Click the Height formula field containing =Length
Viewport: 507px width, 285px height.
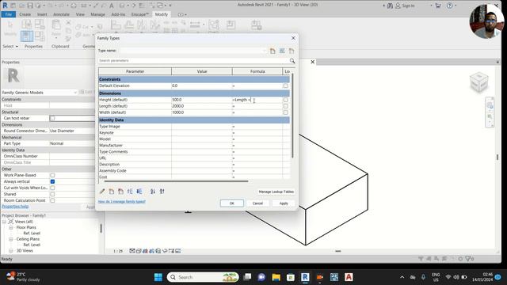click(257, 100)
